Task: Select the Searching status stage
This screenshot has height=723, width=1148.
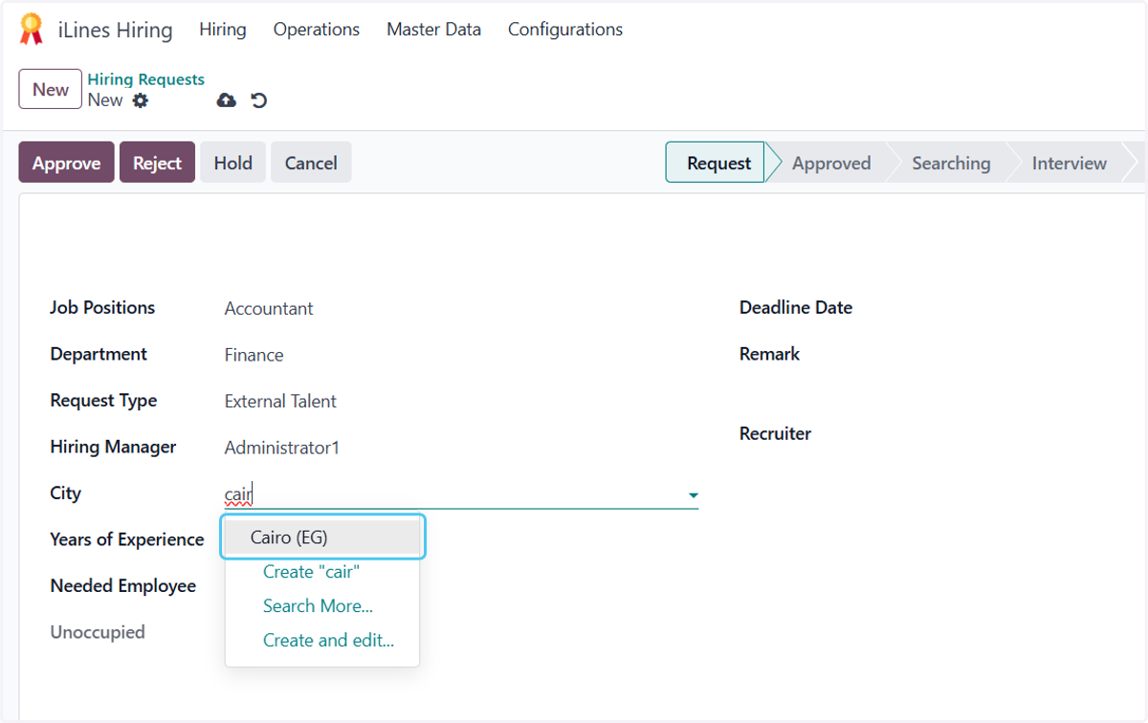Action: pos(951,163)
